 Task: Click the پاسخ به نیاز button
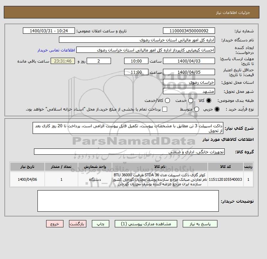click(200, 224)
